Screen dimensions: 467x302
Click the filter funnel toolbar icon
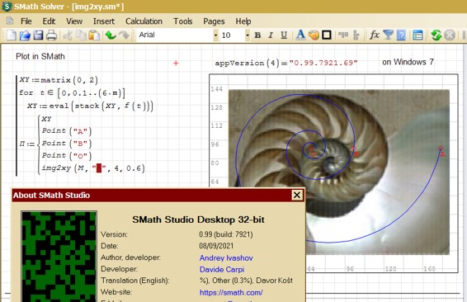click(x=388, y=35)
